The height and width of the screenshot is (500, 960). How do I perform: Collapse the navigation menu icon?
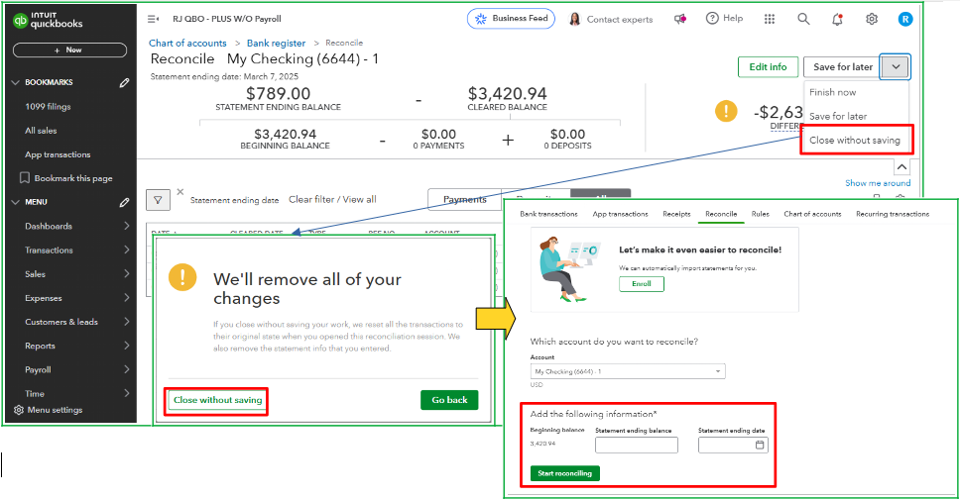point(153,19)
